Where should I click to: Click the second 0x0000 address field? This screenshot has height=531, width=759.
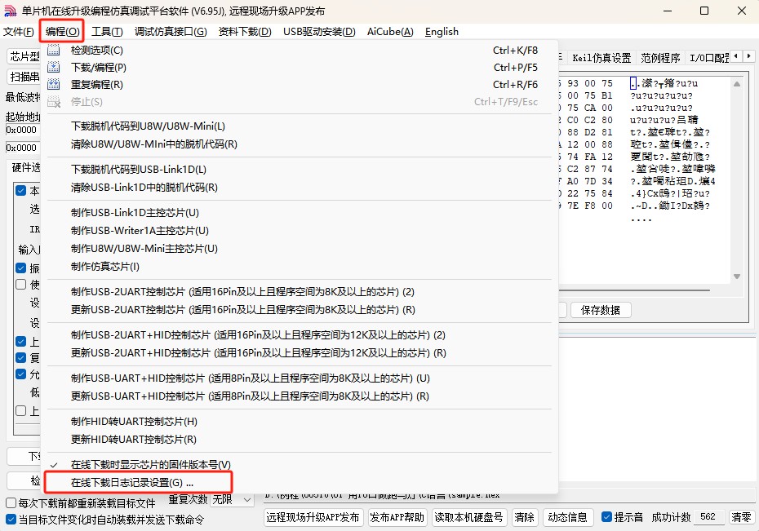(x=22, y=148)
